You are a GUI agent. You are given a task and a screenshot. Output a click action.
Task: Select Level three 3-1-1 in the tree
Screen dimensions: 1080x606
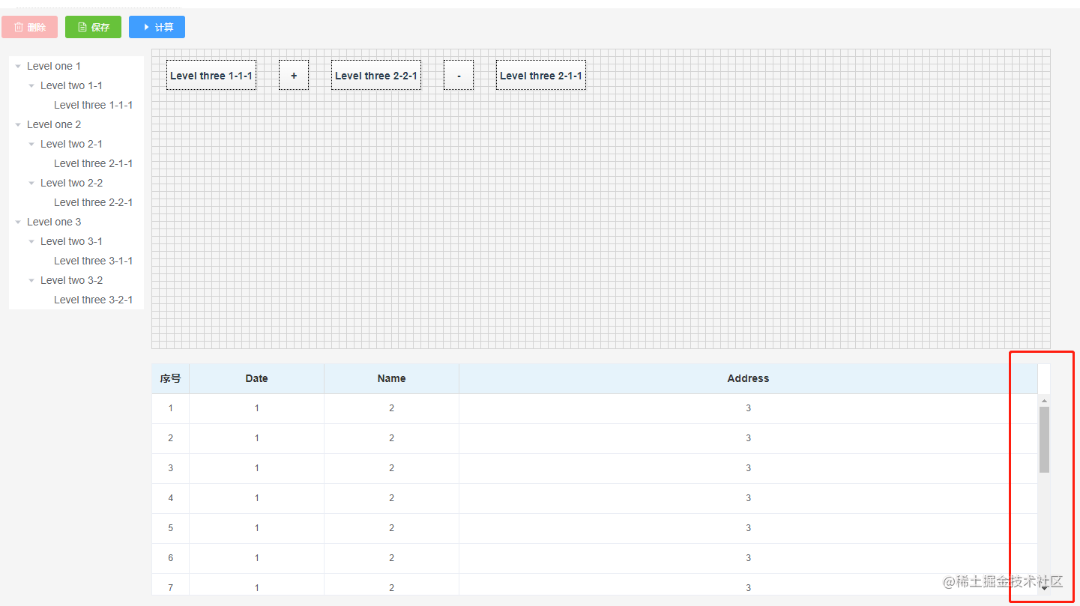click(x=93, y=261)
